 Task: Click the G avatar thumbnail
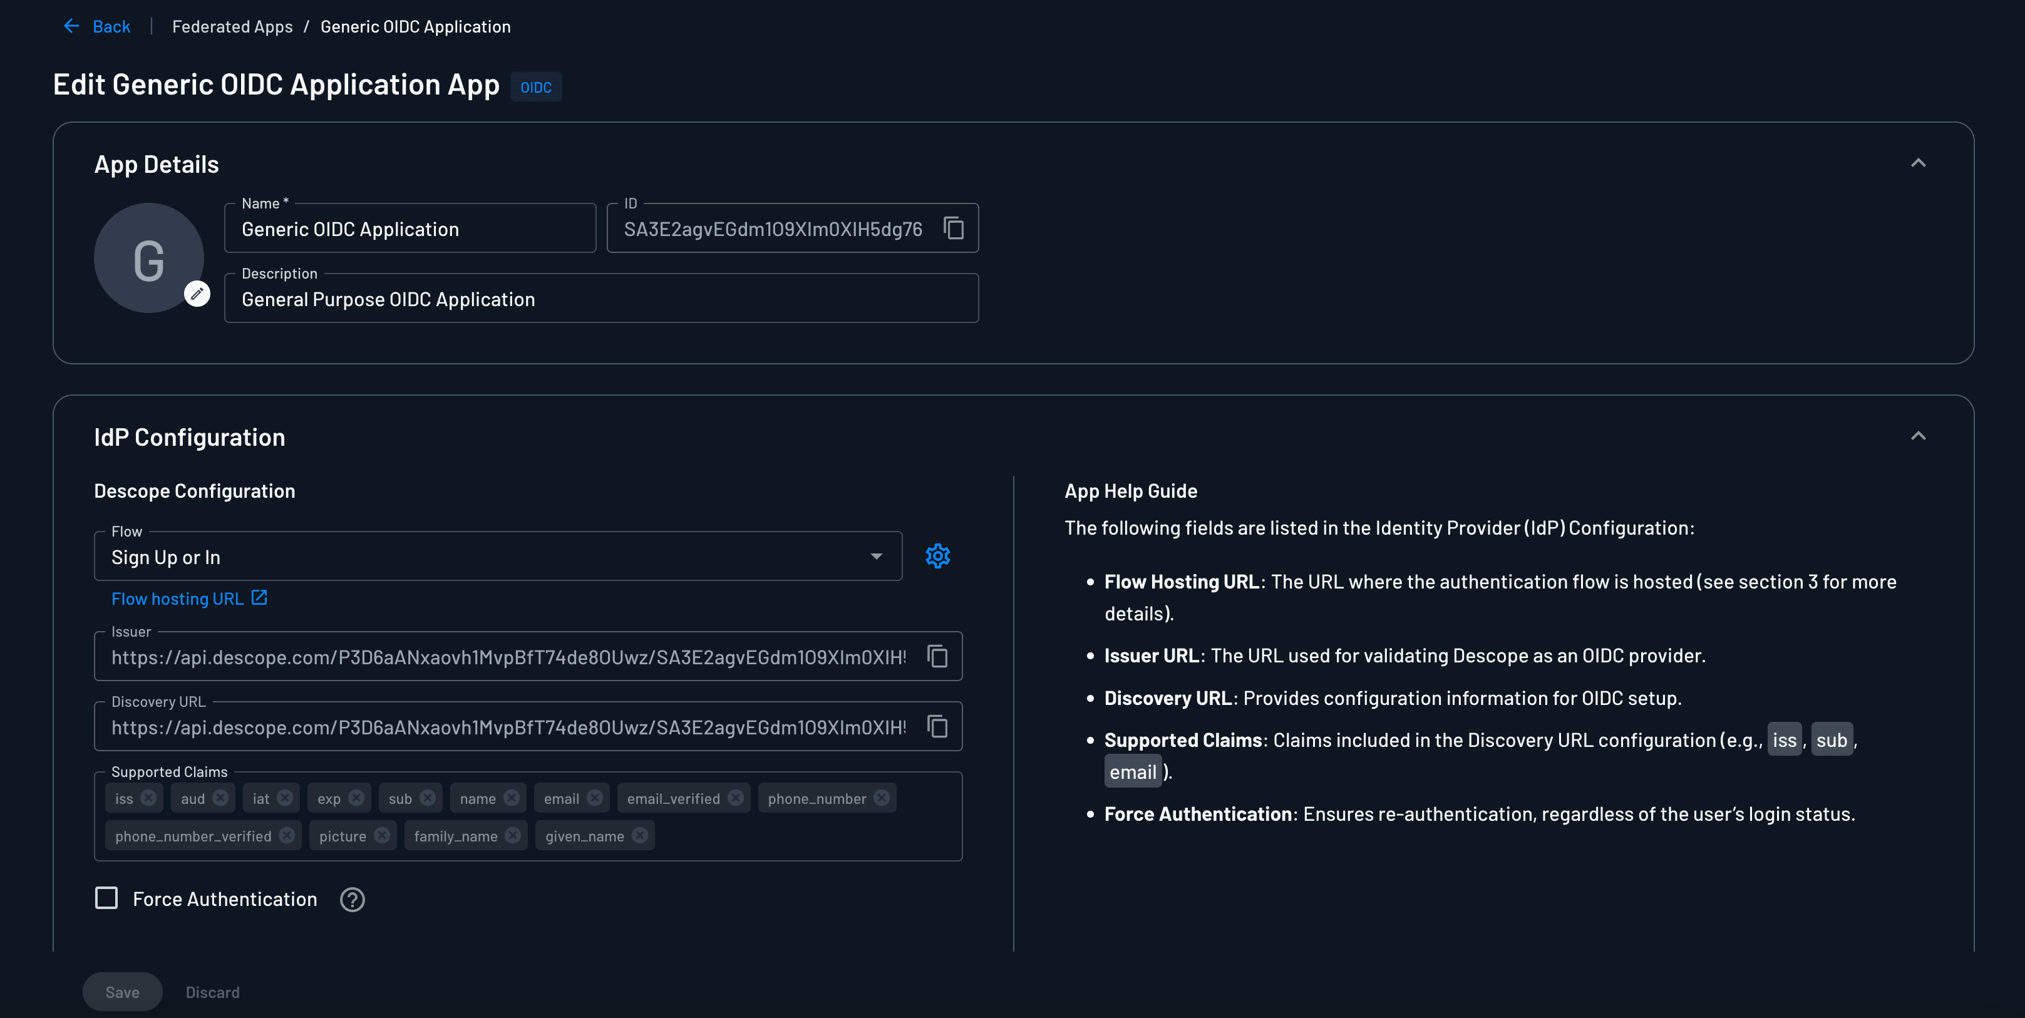pyautogui.click(x=148, y=258)
